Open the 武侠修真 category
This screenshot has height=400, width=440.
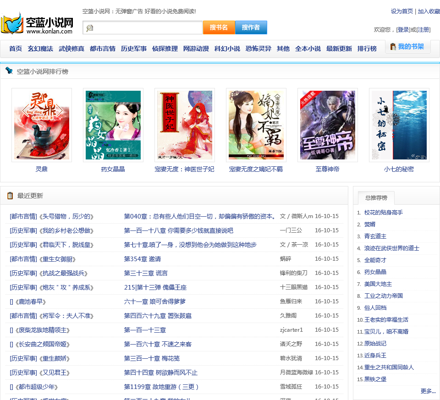coord(71,49)
